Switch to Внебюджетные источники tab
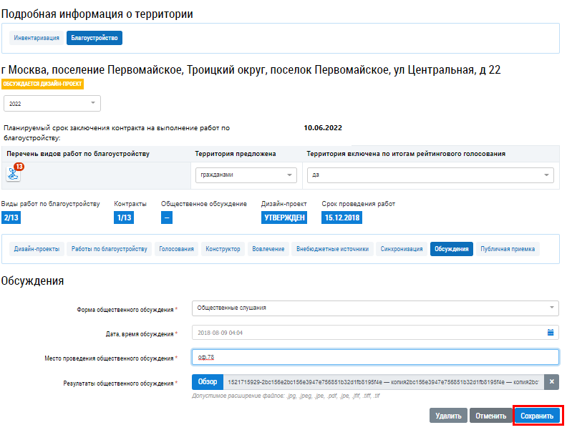567x430 pixels. (331, 249)
